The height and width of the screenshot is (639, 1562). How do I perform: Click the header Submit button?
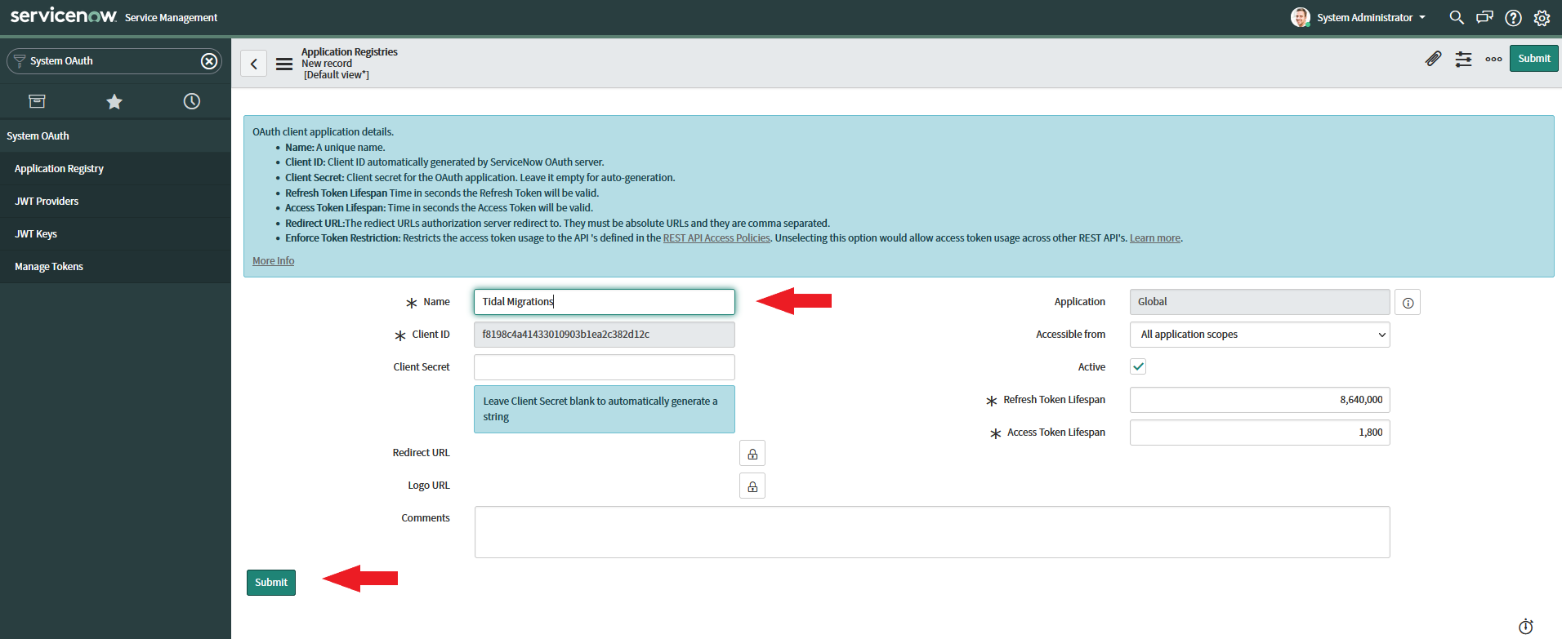[x=1533, y=59]
